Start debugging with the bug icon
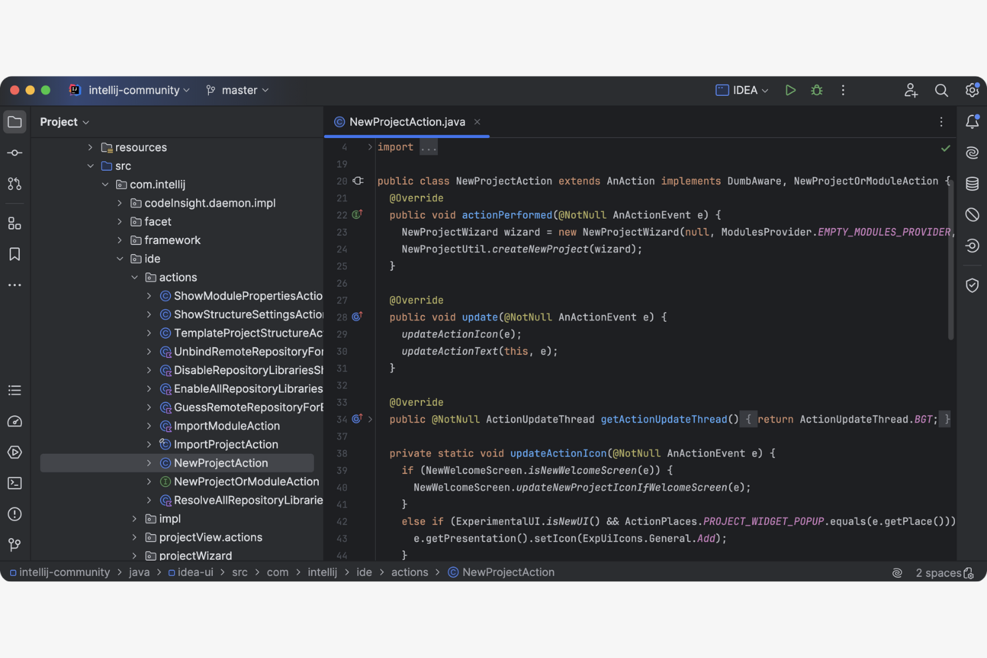Image resolution: width=987 pixels, height=658 pixels. pyautogui.click(x=816, y=90)
